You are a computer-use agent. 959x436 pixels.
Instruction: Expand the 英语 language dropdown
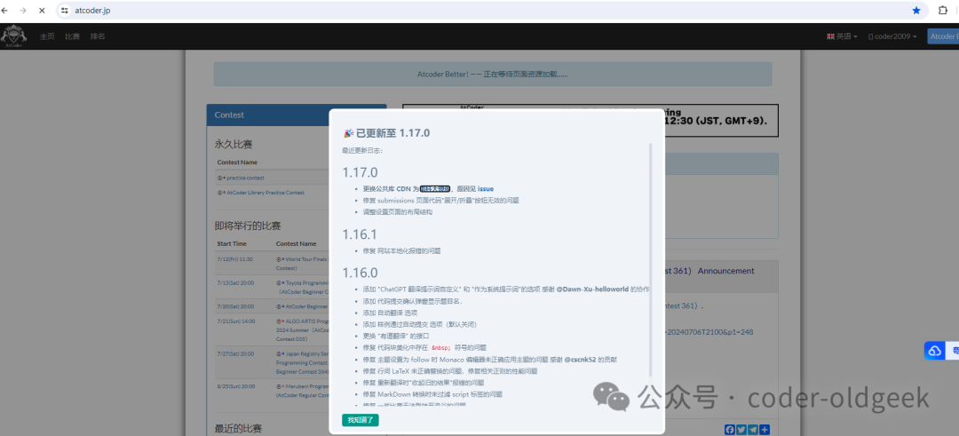point(842,36)
